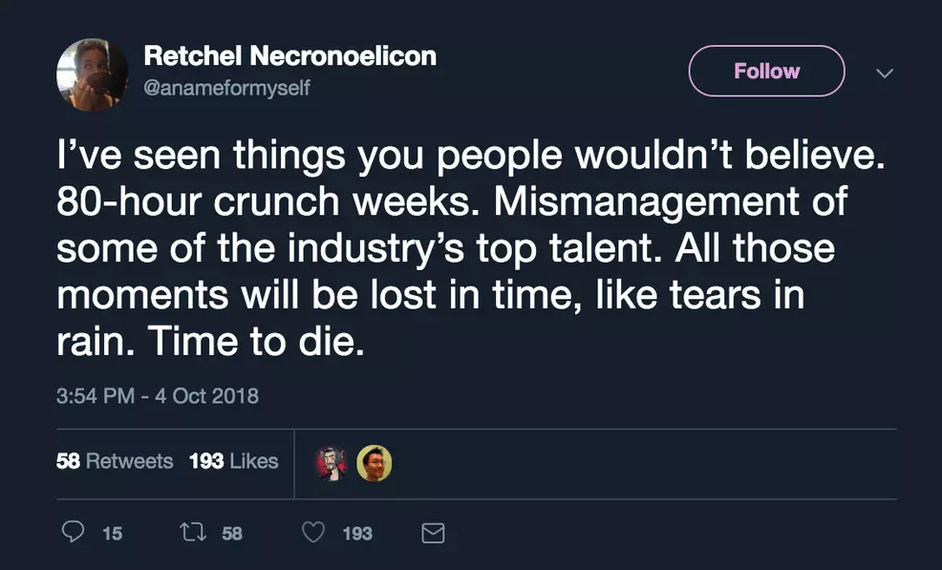
Task: View the 193 Likes list
Action: click(x=233, y=461)
